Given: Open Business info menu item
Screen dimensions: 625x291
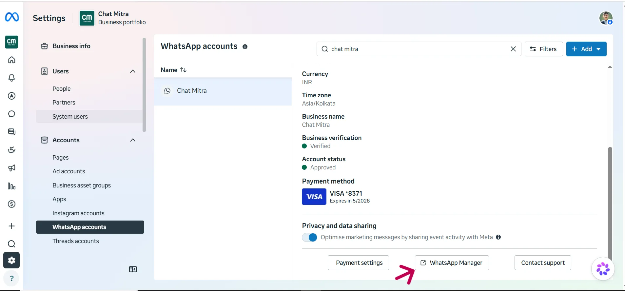Looking at the screenshot, I should (x=71, y=46).
